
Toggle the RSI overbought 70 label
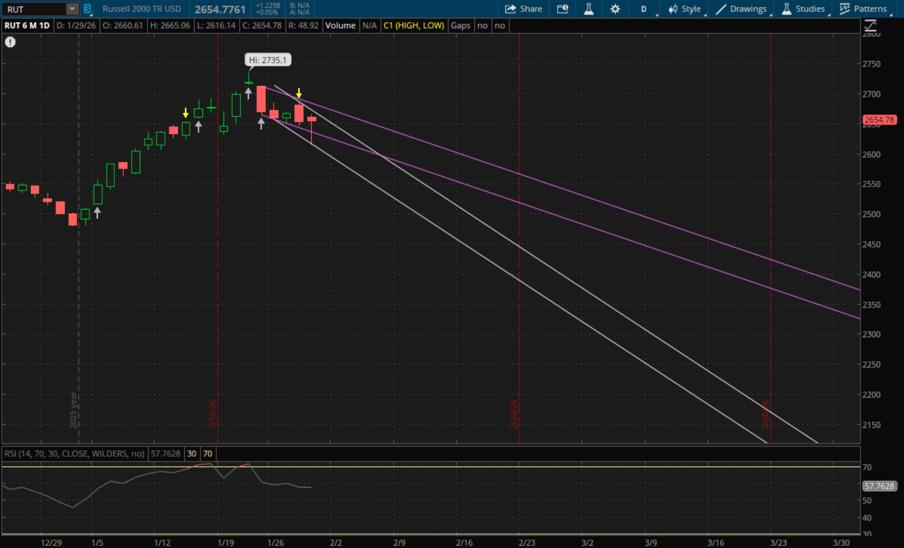coord(207,454)
